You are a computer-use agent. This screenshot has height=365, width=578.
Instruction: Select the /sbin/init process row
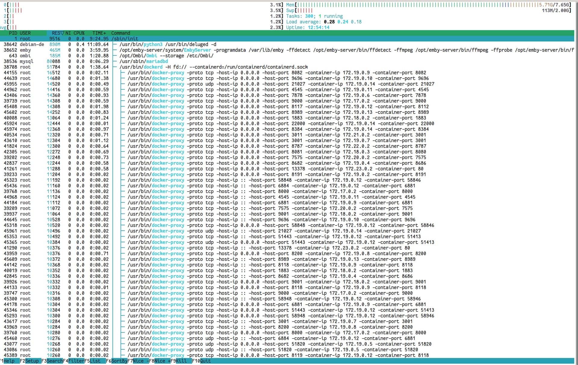(287, 39)
